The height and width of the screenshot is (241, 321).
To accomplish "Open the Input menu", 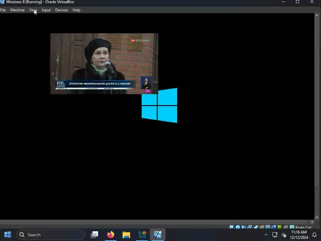I will point(46,10).
